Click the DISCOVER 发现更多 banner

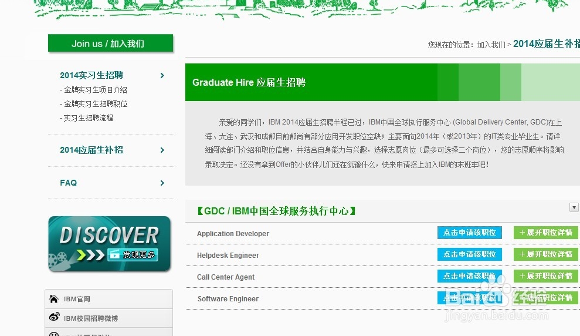[110, 244]
